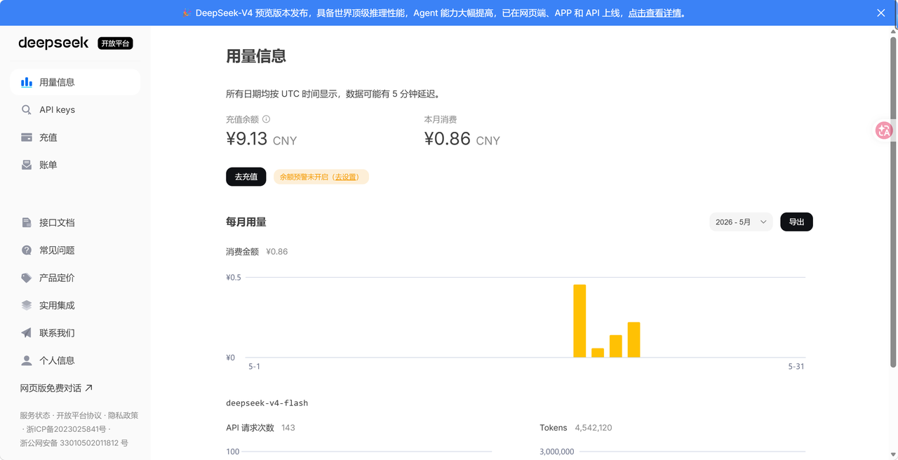Click the info icon next to 充值余额
Image resolution: width=898 pixels, height=460 pixels.
click(266, 119)
